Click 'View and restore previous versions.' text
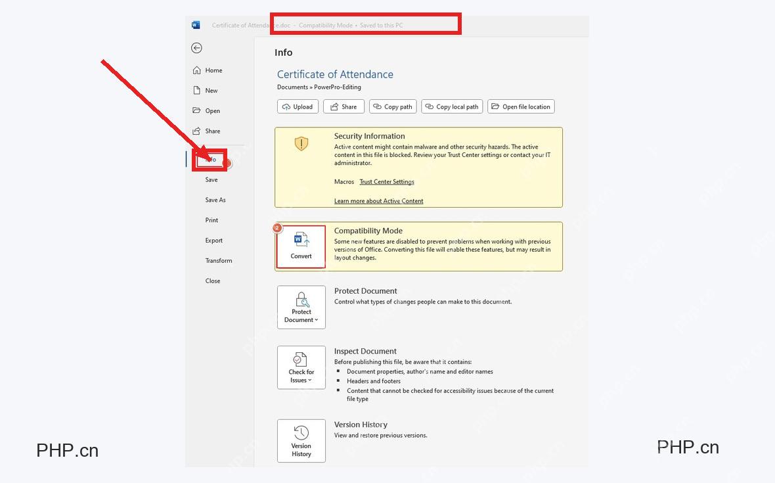This screenshot has height=483, width=775. click(x=380, y=436)
